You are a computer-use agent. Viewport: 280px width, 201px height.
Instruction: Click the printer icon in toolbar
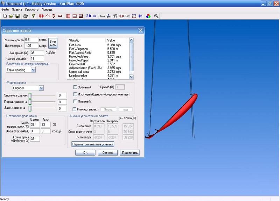[25, 16]
